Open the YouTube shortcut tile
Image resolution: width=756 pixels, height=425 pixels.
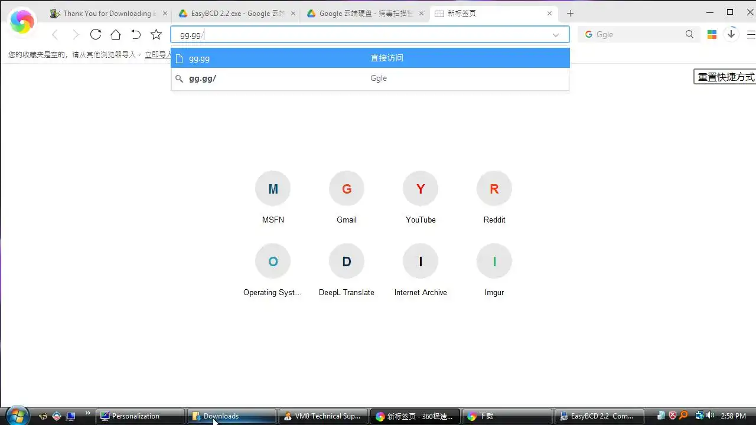click(421, 197)
